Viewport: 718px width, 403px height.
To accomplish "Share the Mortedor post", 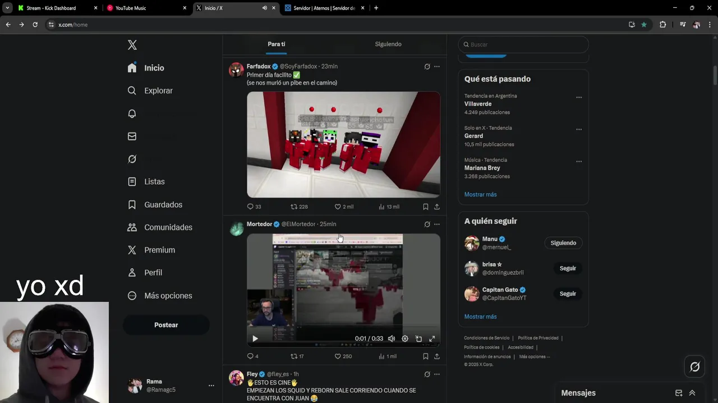I will [x=437, y=356].
